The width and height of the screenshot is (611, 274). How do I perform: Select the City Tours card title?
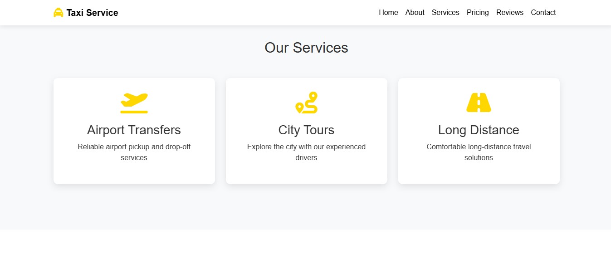[306, 130]
